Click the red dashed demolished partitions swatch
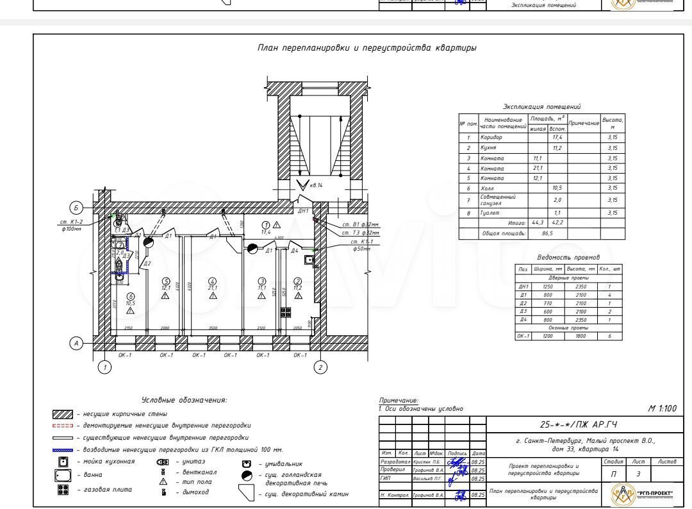Screen dimensions: 692x509 tap(63, 426)
